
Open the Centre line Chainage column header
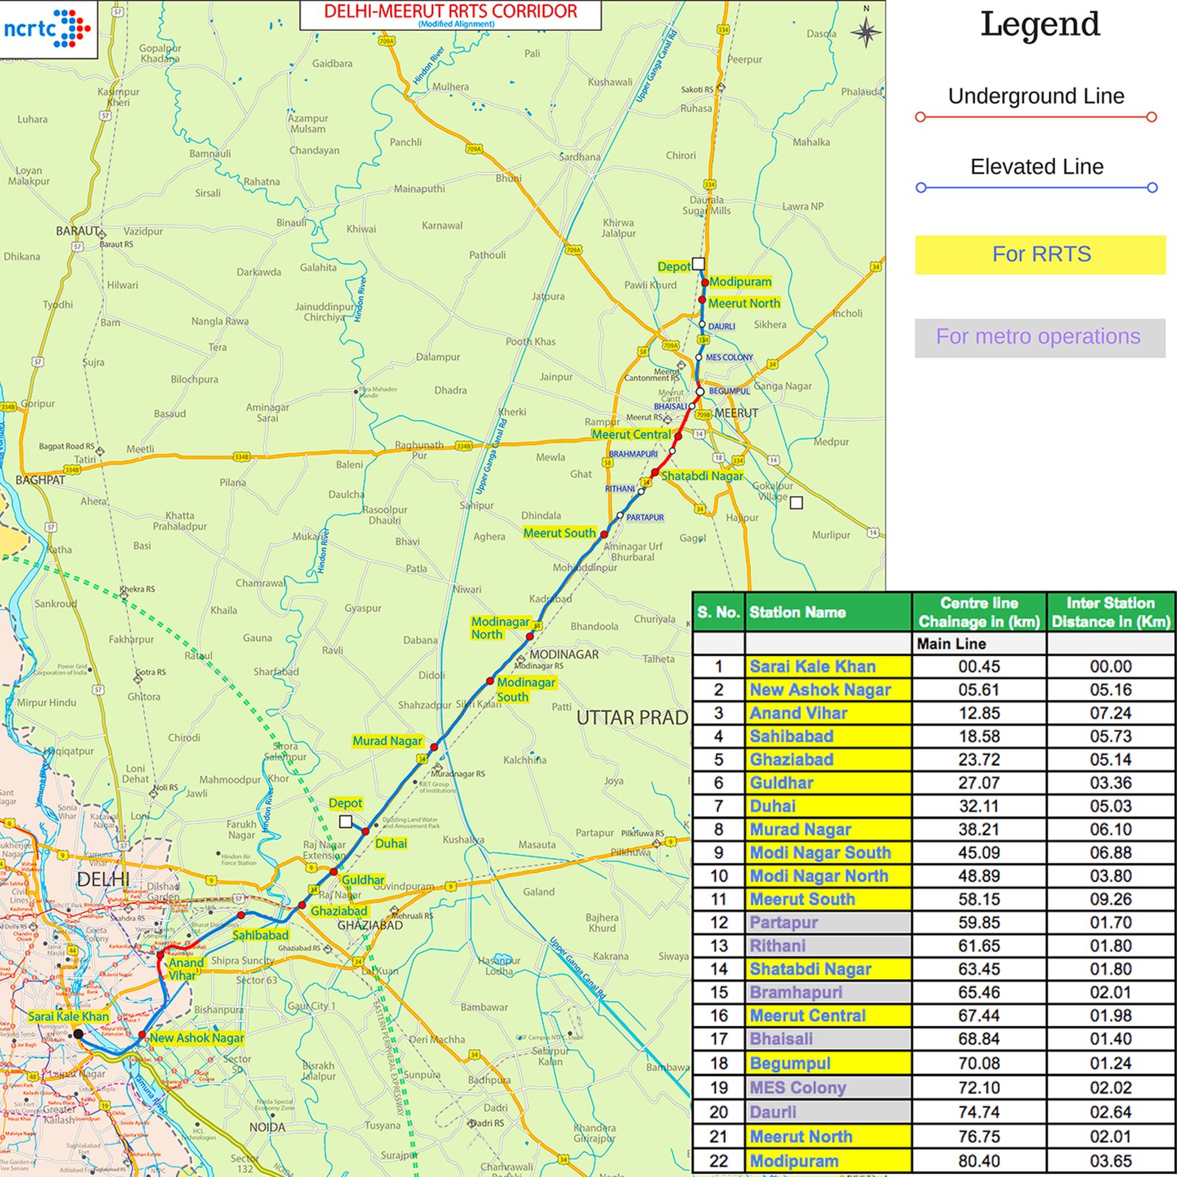click(x=980, y=611)
